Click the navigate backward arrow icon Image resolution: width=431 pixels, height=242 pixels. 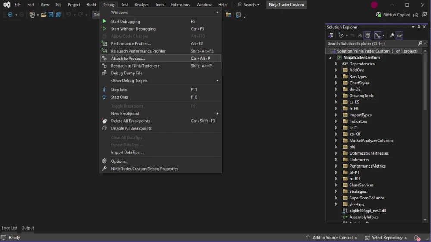coord(10,15)
